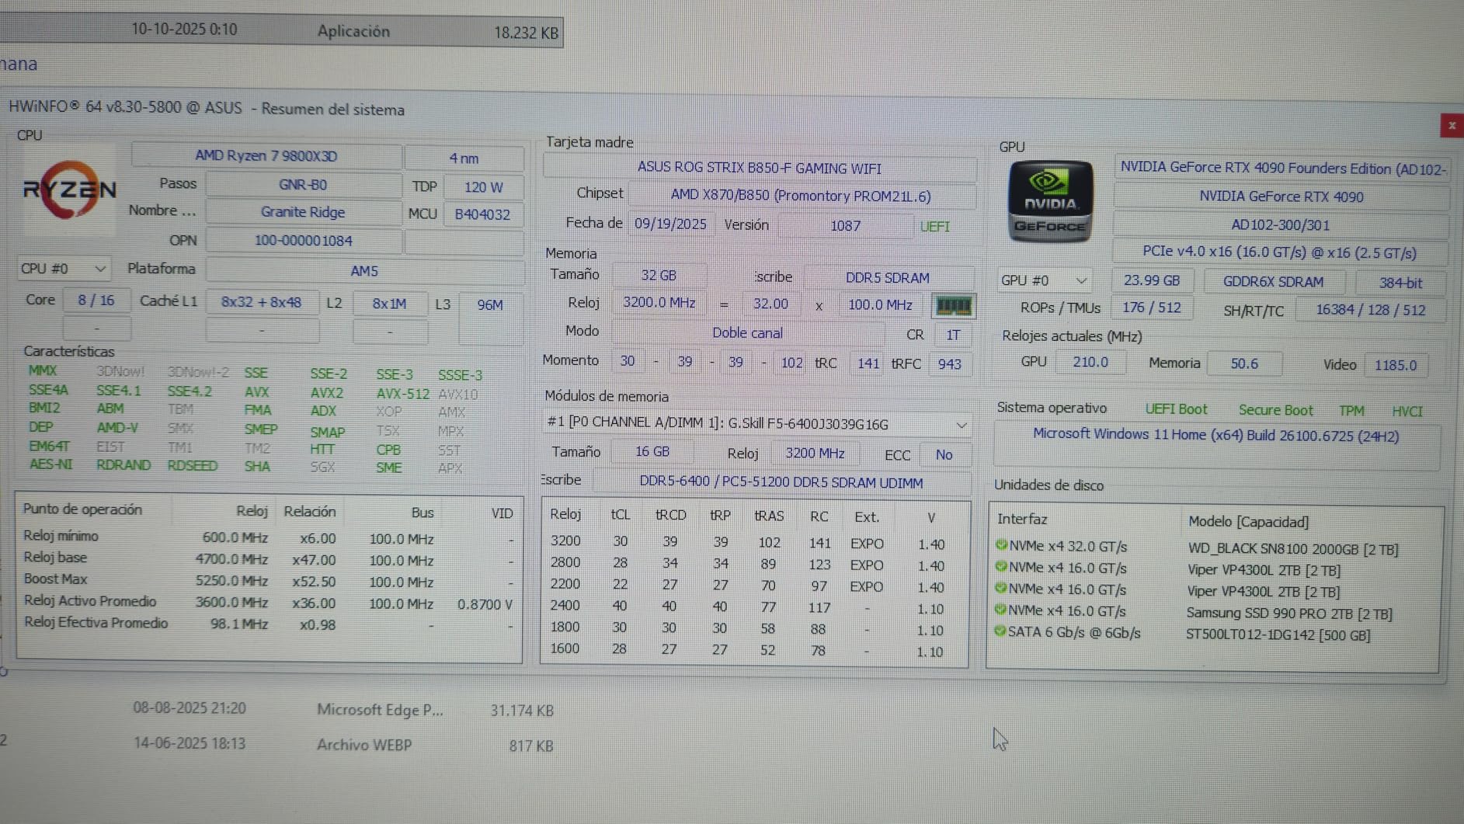Click the ECC value No
Image resolution: width=1464 pixels, height=824 pixels.
click(x=944, y=455)
